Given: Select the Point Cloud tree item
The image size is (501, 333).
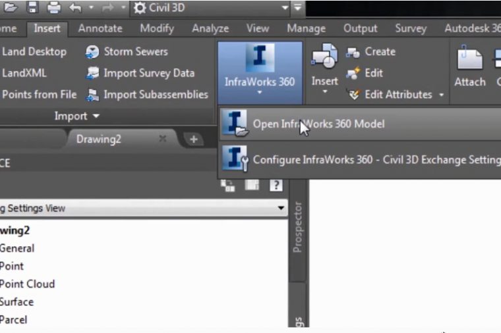Looking at the screenshot, I should 27,284.
